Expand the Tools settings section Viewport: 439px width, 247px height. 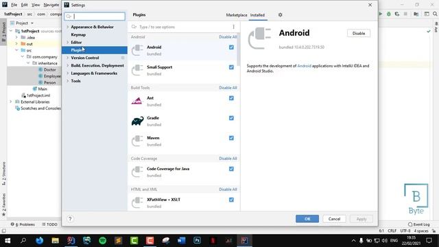[x=67, y=81]
